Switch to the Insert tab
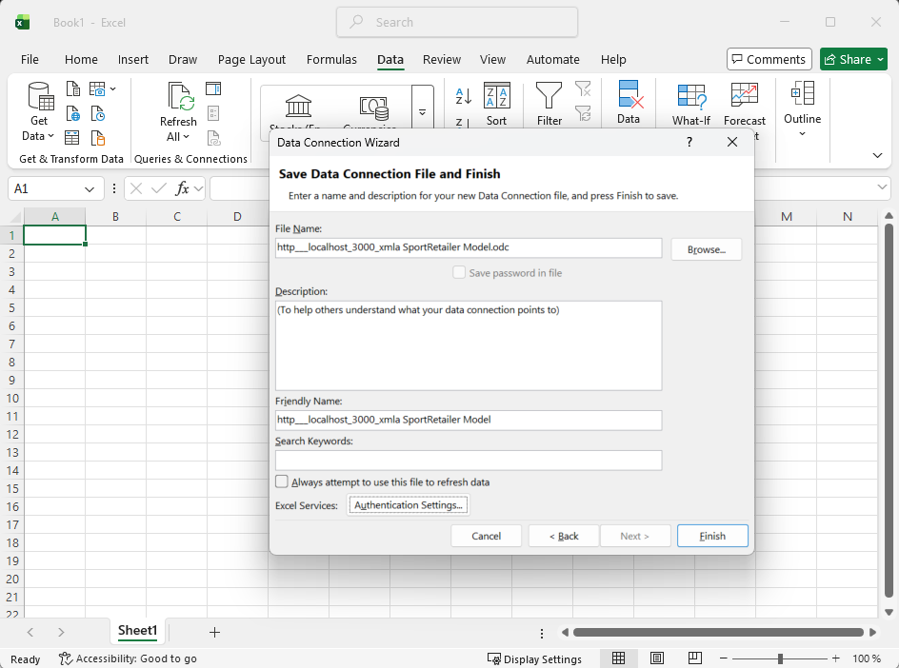 click(x=133, y=60)
